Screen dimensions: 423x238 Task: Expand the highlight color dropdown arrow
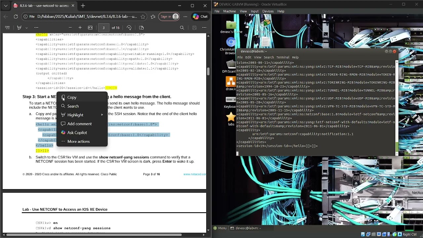26,28
